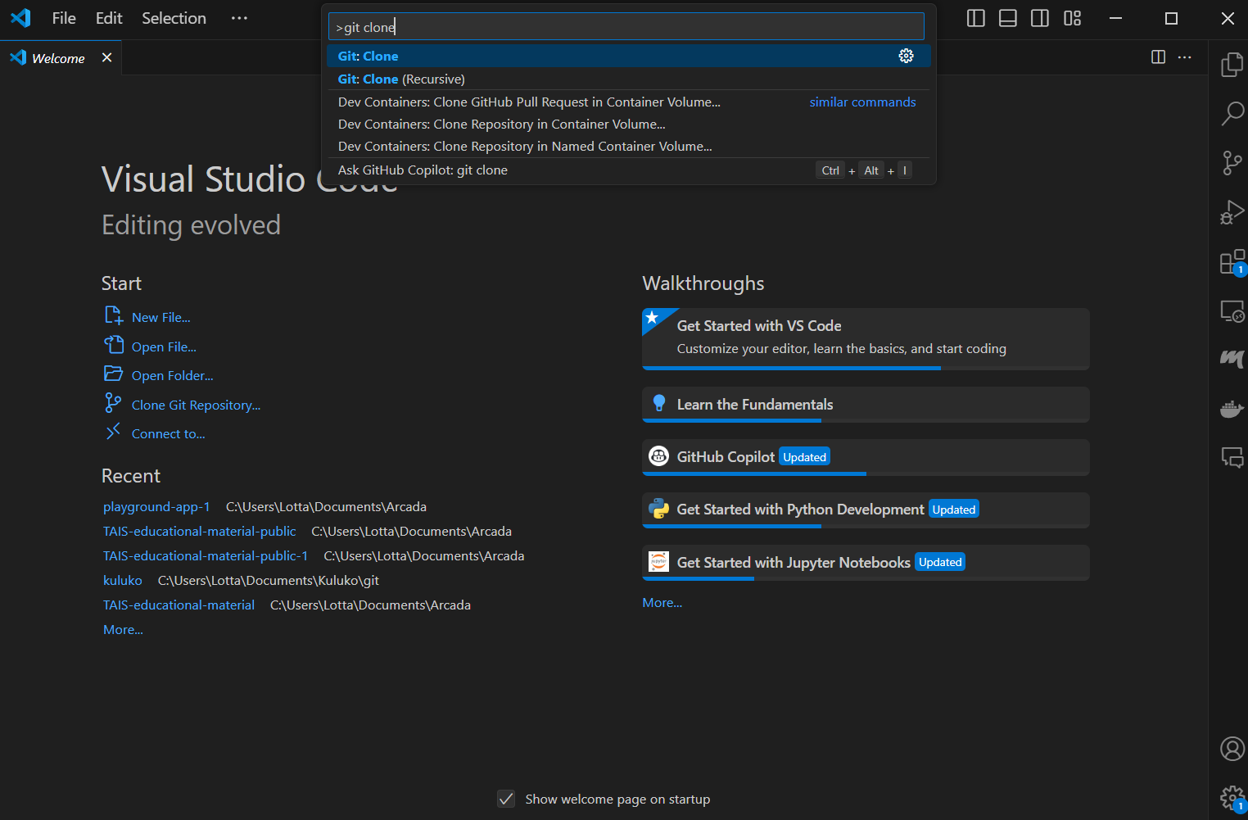The image size is (1248, 820).
Task: Open Learn the Fundamentals walkthrough
Action: coord(866,405)
